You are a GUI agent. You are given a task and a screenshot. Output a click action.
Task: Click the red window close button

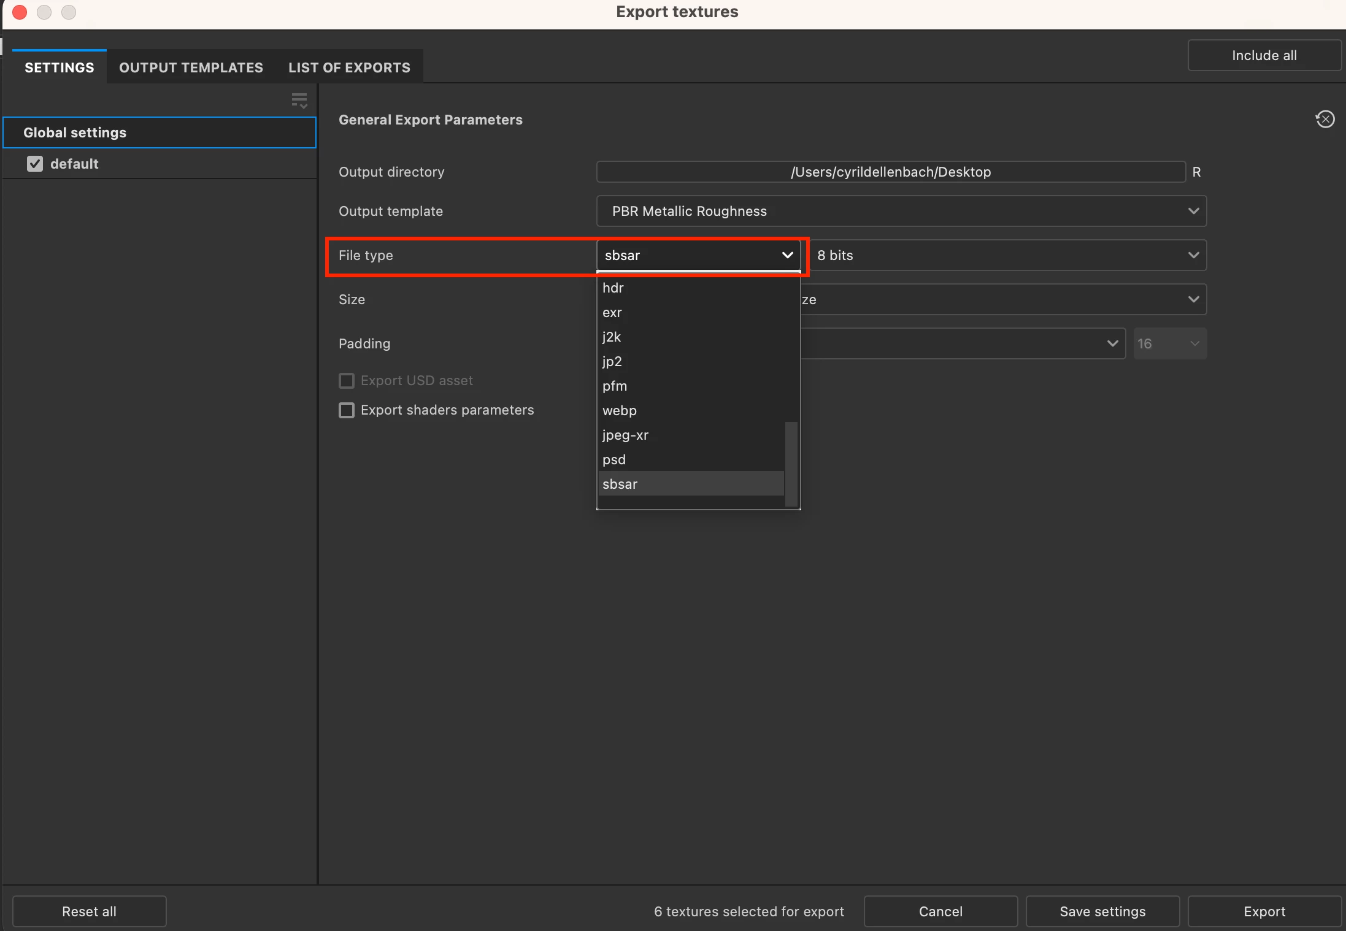20,12
